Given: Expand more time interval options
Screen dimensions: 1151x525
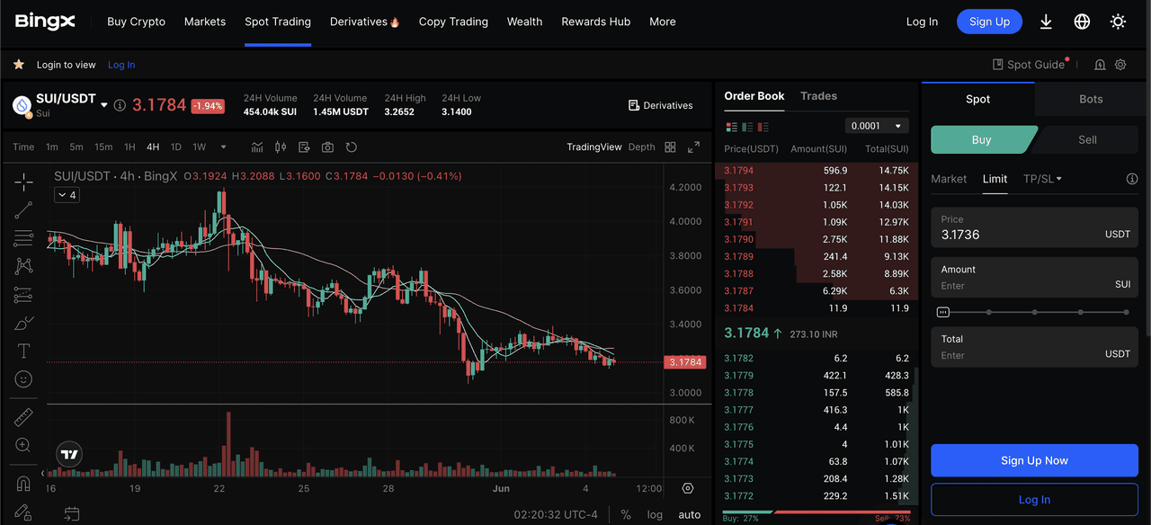Looking at the screenshot, I should [x=223, y=147].
